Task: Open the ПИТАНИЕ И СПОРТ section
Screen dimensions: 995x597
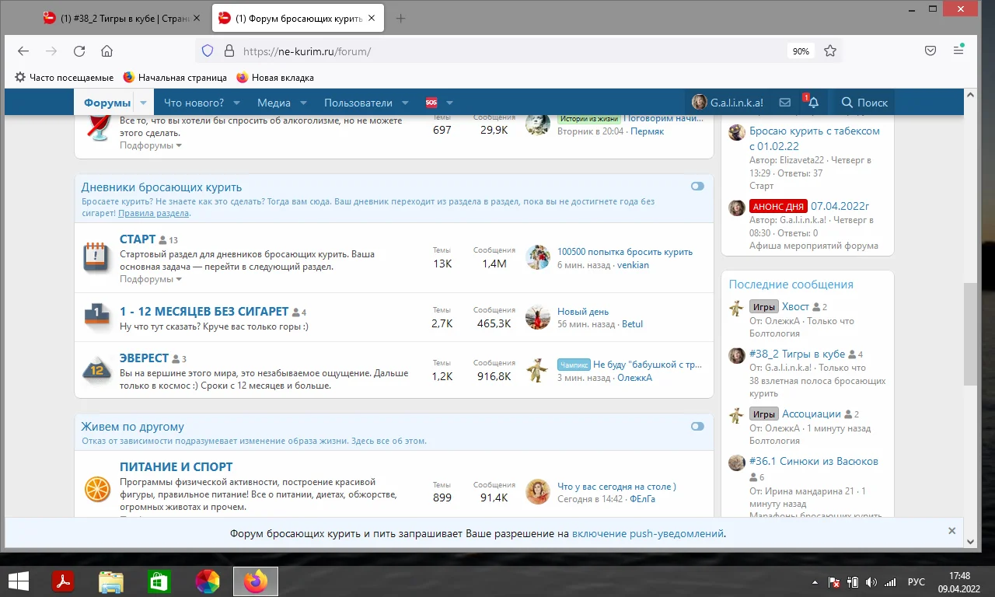Action: pos(176,467)
